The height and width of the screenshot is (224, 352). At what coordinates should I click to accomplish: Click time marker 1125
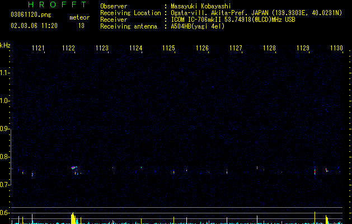pyautogui.click(x=168, y=48)
